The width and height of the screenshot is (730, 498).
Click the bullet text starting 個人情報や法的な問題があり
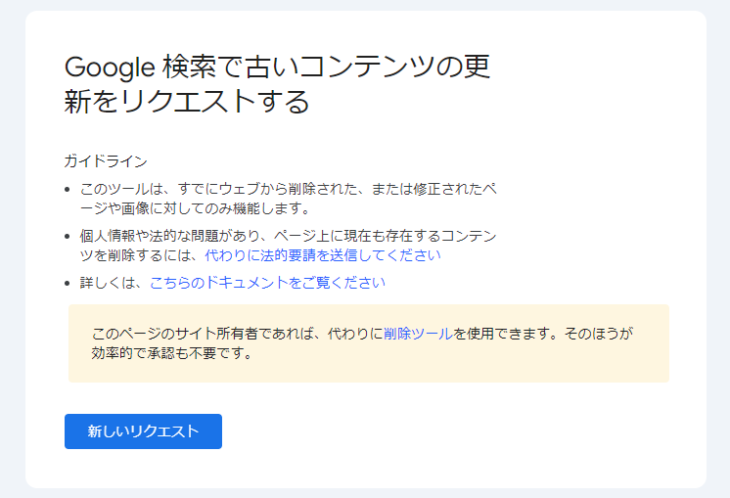pyautogui.click(x=288, y=246)
